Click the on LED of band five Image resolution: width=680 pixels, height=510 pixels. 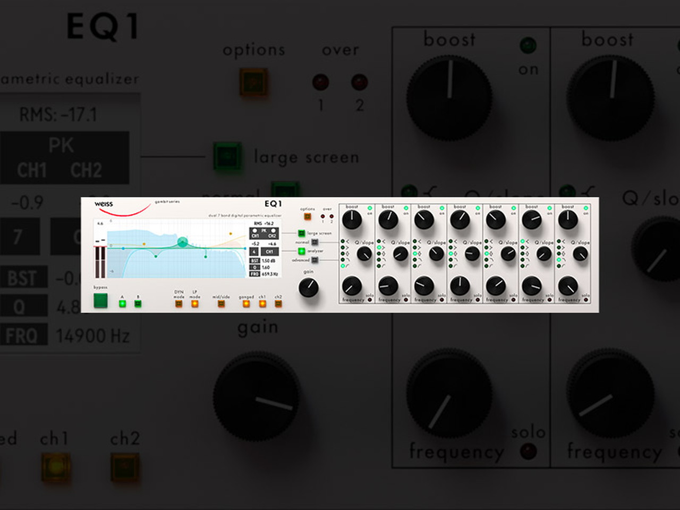(513, 208)
